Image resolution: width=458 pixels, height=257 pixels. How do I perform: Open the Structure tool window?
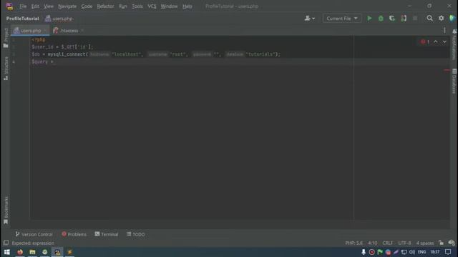click(x=6, y=69)
